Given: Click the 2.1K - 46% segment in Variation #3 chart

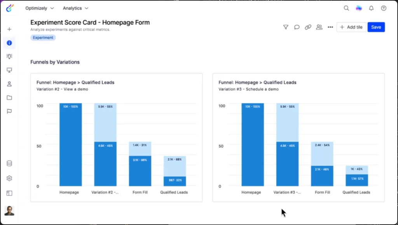Looking at the screenshot, I should pyautogui.click(x=322, y=176).
